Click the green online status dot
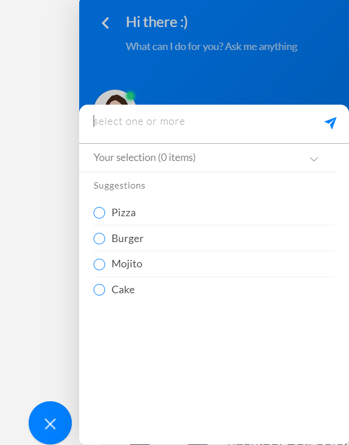 pyautogui.click(x=130, y=96)
